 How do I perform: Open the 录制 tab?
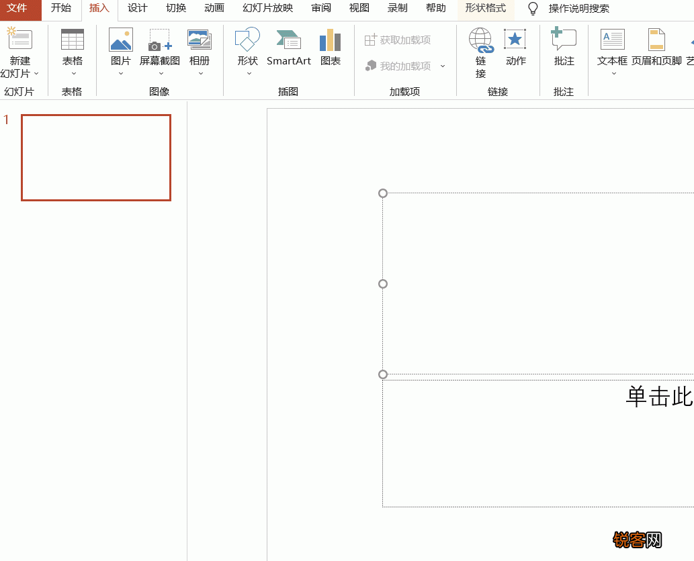point(398,8)
